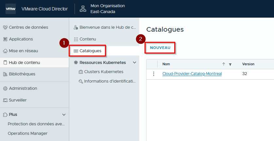This screenshot has width=274, height=141.
Task: Open the Nom column filter icon
Action: pyautogui.click(x=230, y=64)
